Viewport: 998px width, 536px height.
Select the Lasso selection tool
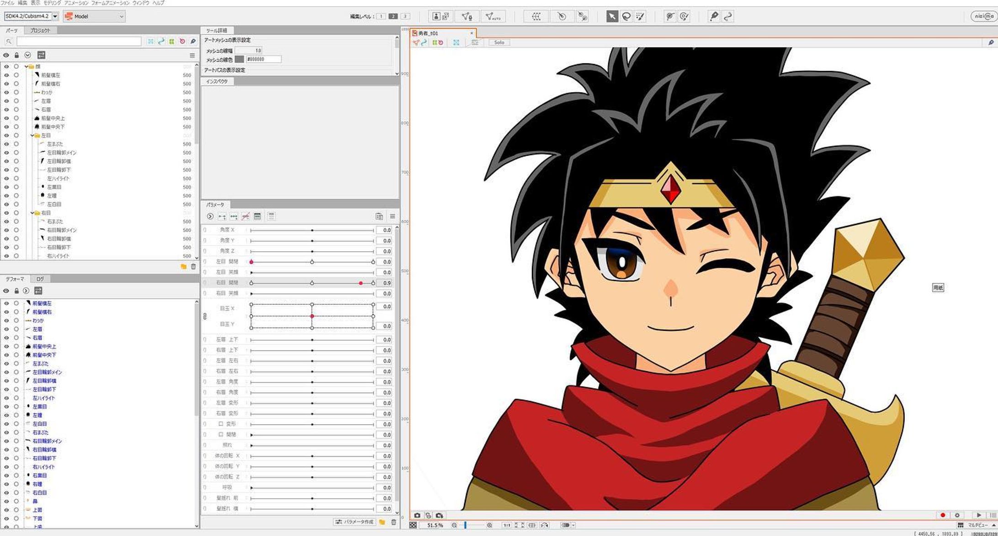pos(626,16)
